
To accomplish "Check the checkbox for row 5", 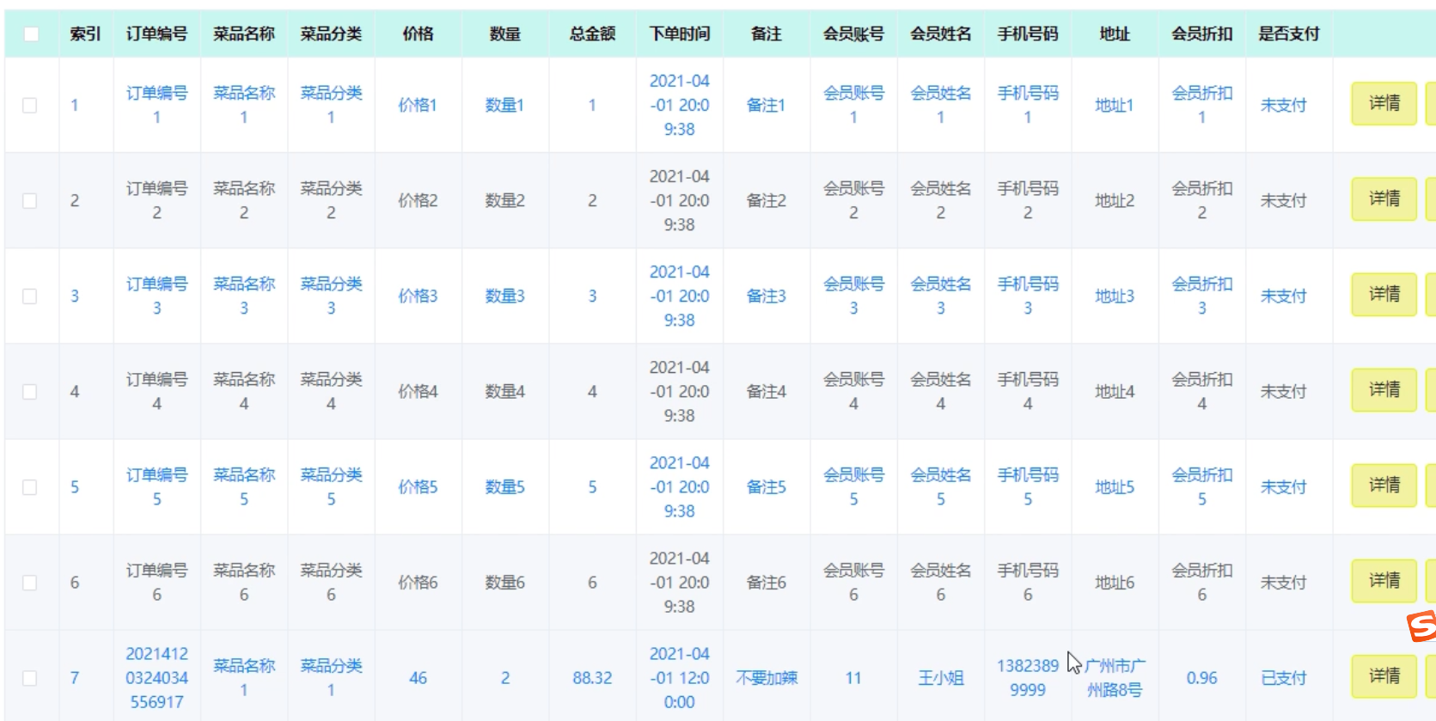I will click(x=29, y=486).
